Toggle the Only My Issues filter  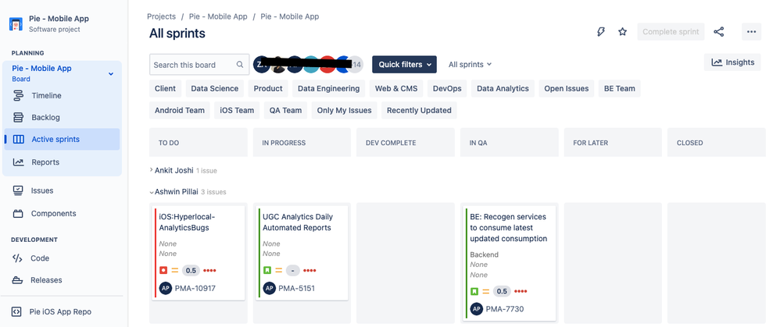click(344, 110)
